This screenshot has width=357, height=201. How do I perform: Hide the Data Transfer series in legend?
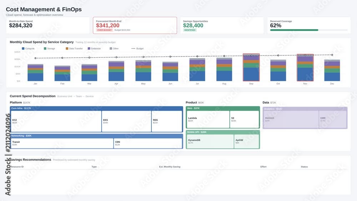pyautogui.click(x=74, y=49)
